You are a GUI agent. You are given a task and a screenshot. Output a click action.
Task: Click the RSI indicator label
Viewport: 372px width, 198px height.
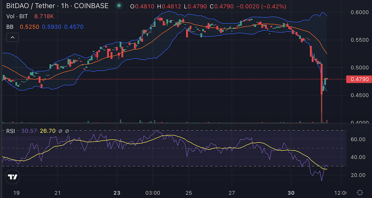pos(10,131)
